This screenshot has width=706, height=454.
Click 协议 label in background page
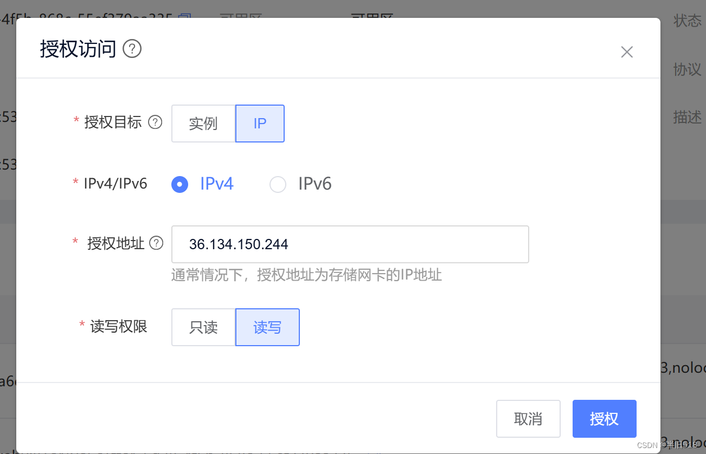point(688,69)
